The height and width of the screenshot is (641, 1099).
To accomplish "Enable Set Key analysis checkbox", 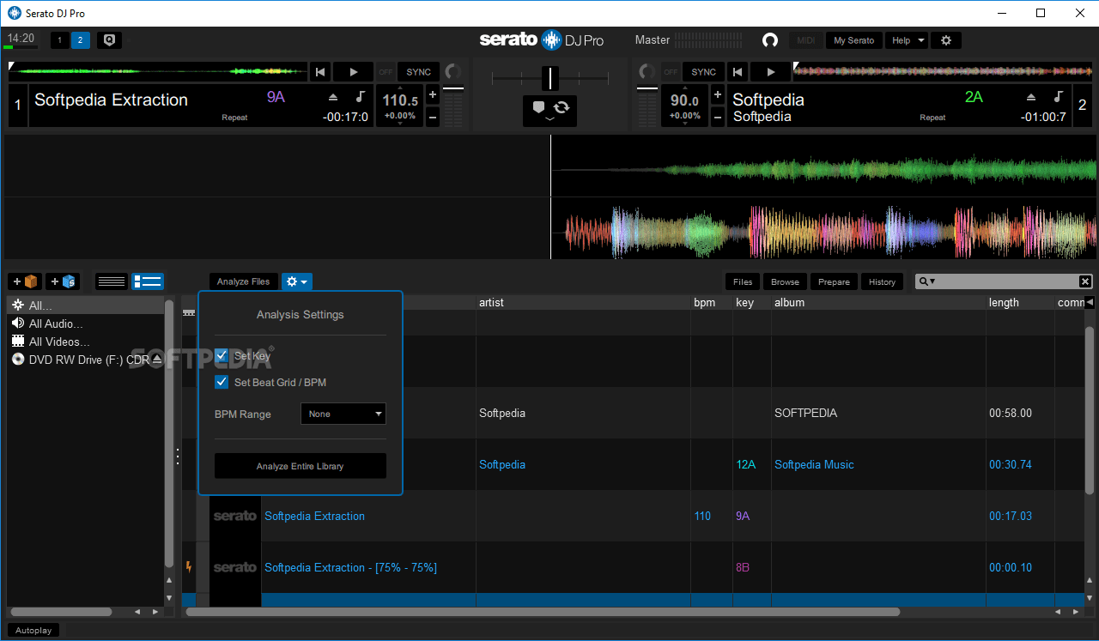I will pos(222,355).
